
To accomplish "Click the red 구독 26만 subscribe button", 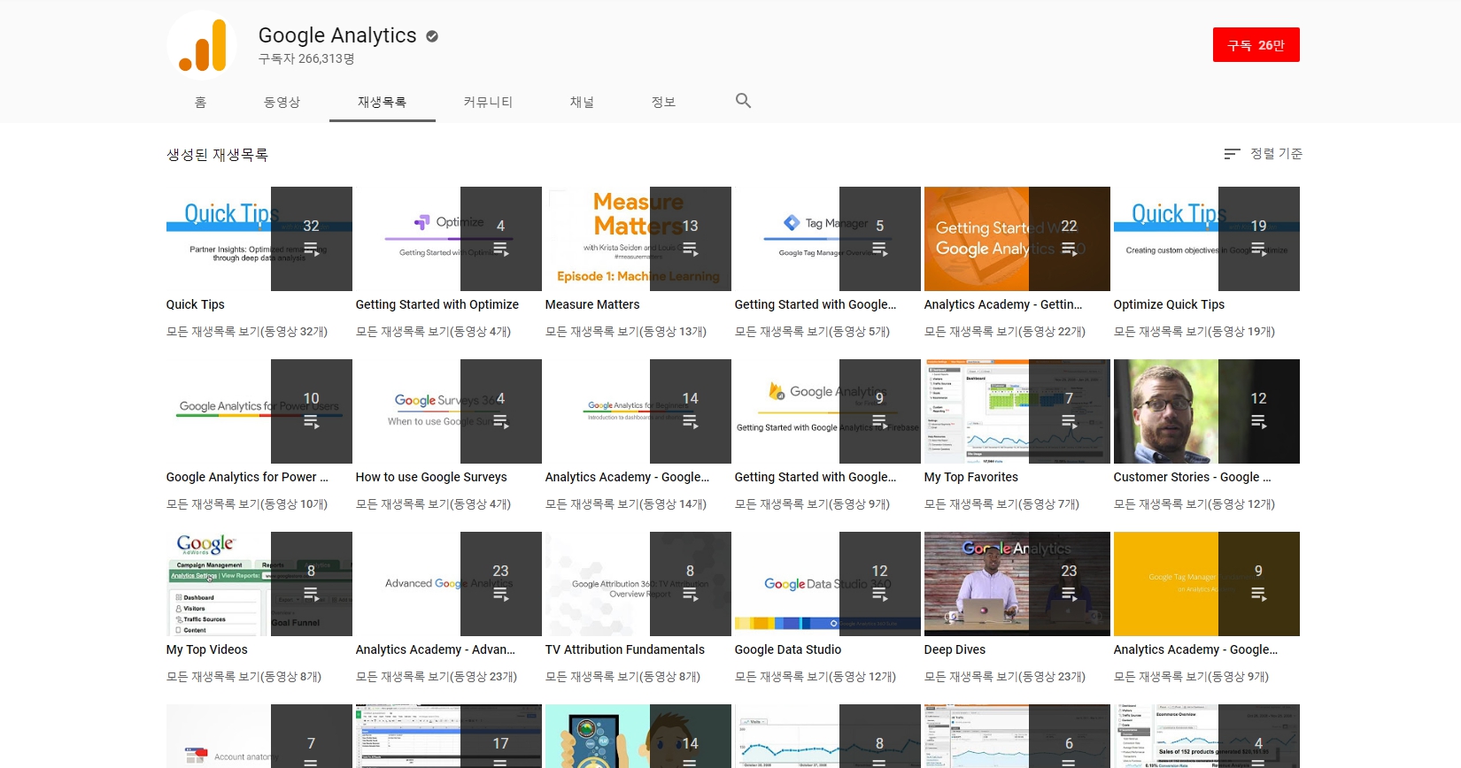I will (1256, 45).
